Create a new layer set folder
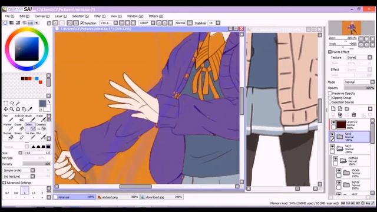 [x=347, y=108]
